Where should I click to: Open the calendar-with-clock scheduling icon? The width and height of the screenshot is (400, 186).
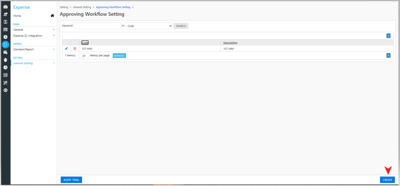click(x=5, y=52)
